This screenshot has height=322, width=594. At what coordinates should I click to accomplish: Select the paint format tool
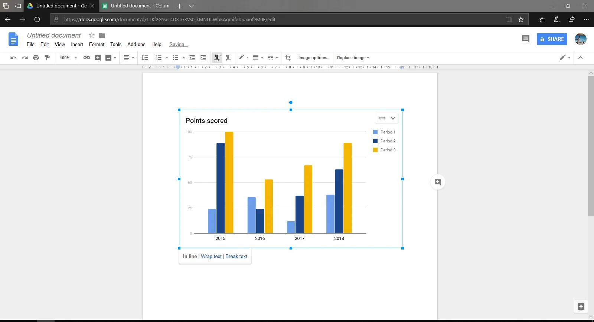click(x=47, y=58)
